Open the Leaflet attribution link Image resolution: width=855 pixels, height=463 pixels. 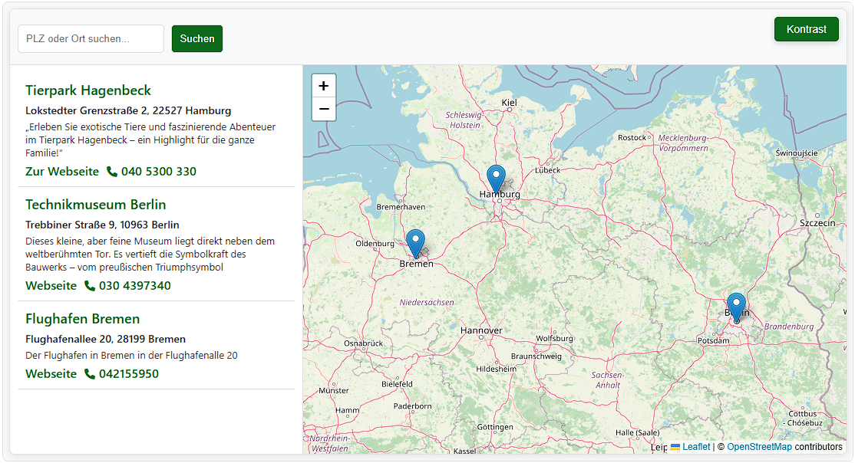click(696, 447)
